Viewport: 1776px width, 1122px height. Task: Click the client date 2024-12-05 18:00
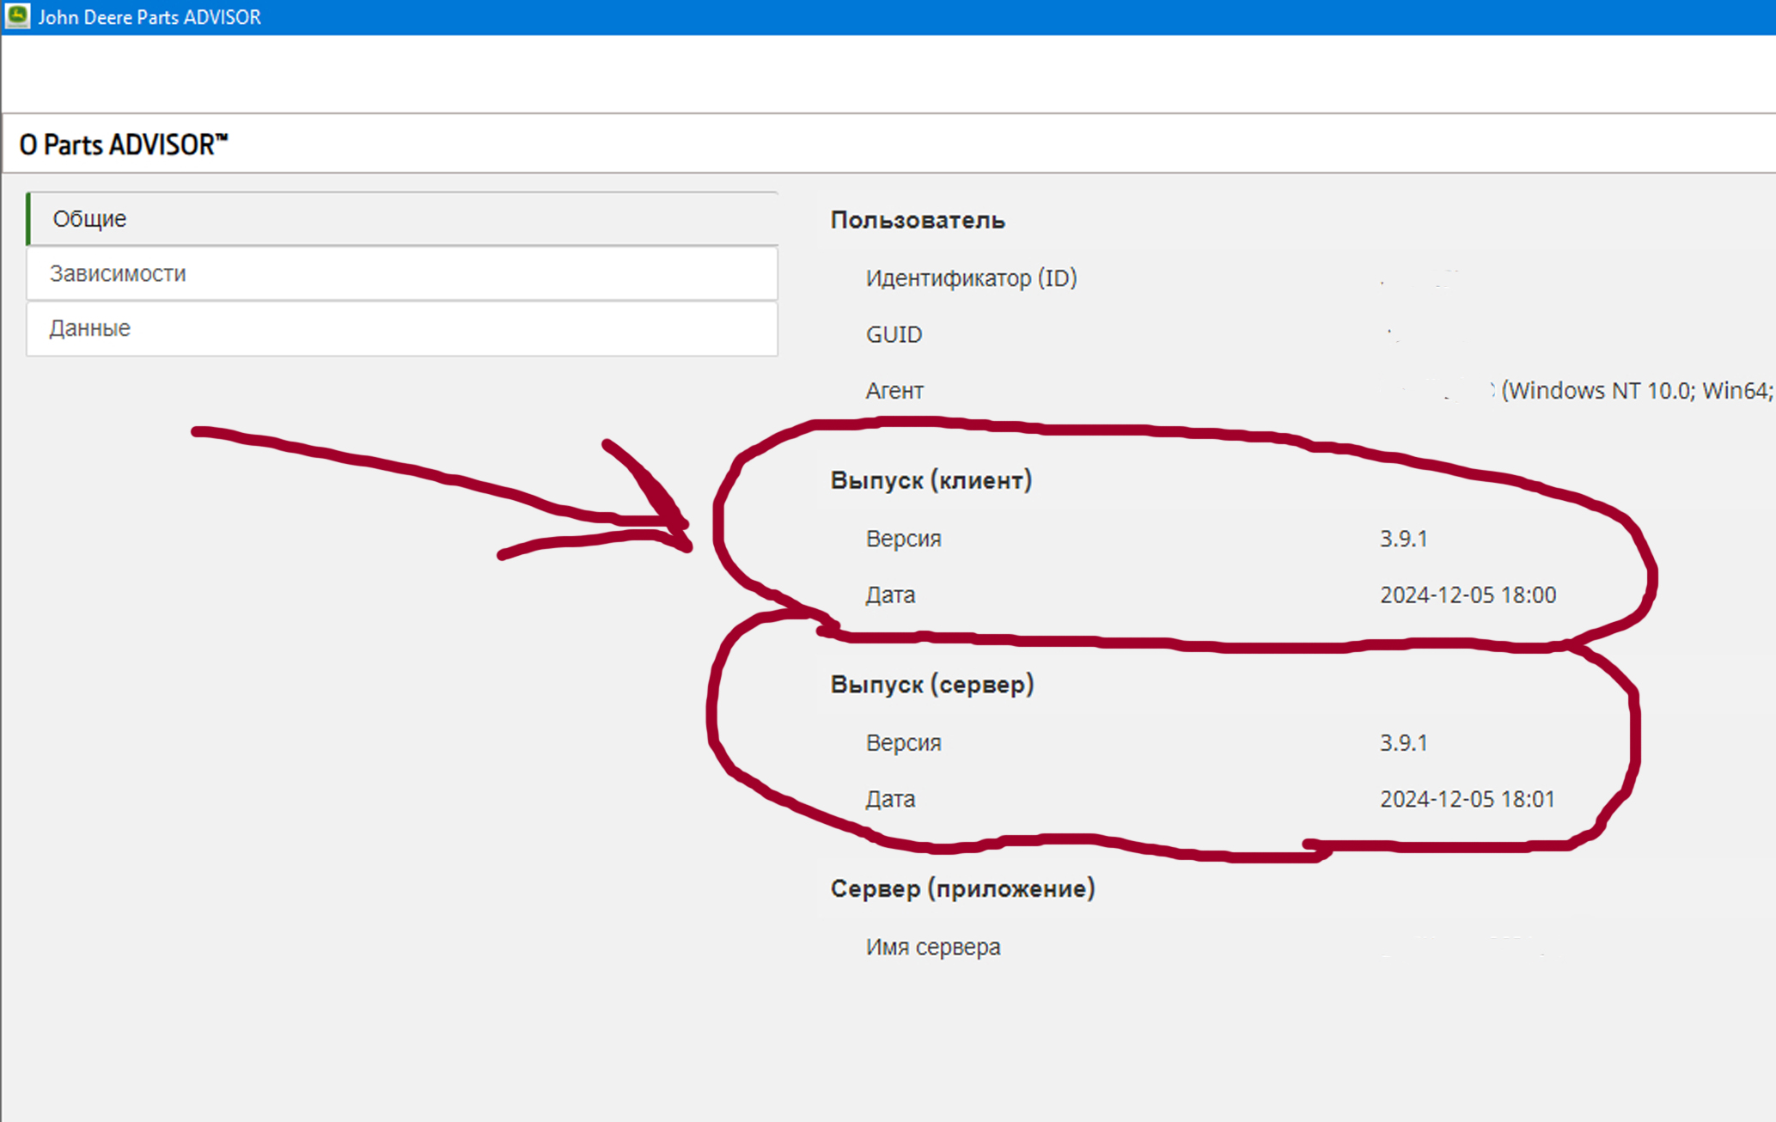(1467, 595)
